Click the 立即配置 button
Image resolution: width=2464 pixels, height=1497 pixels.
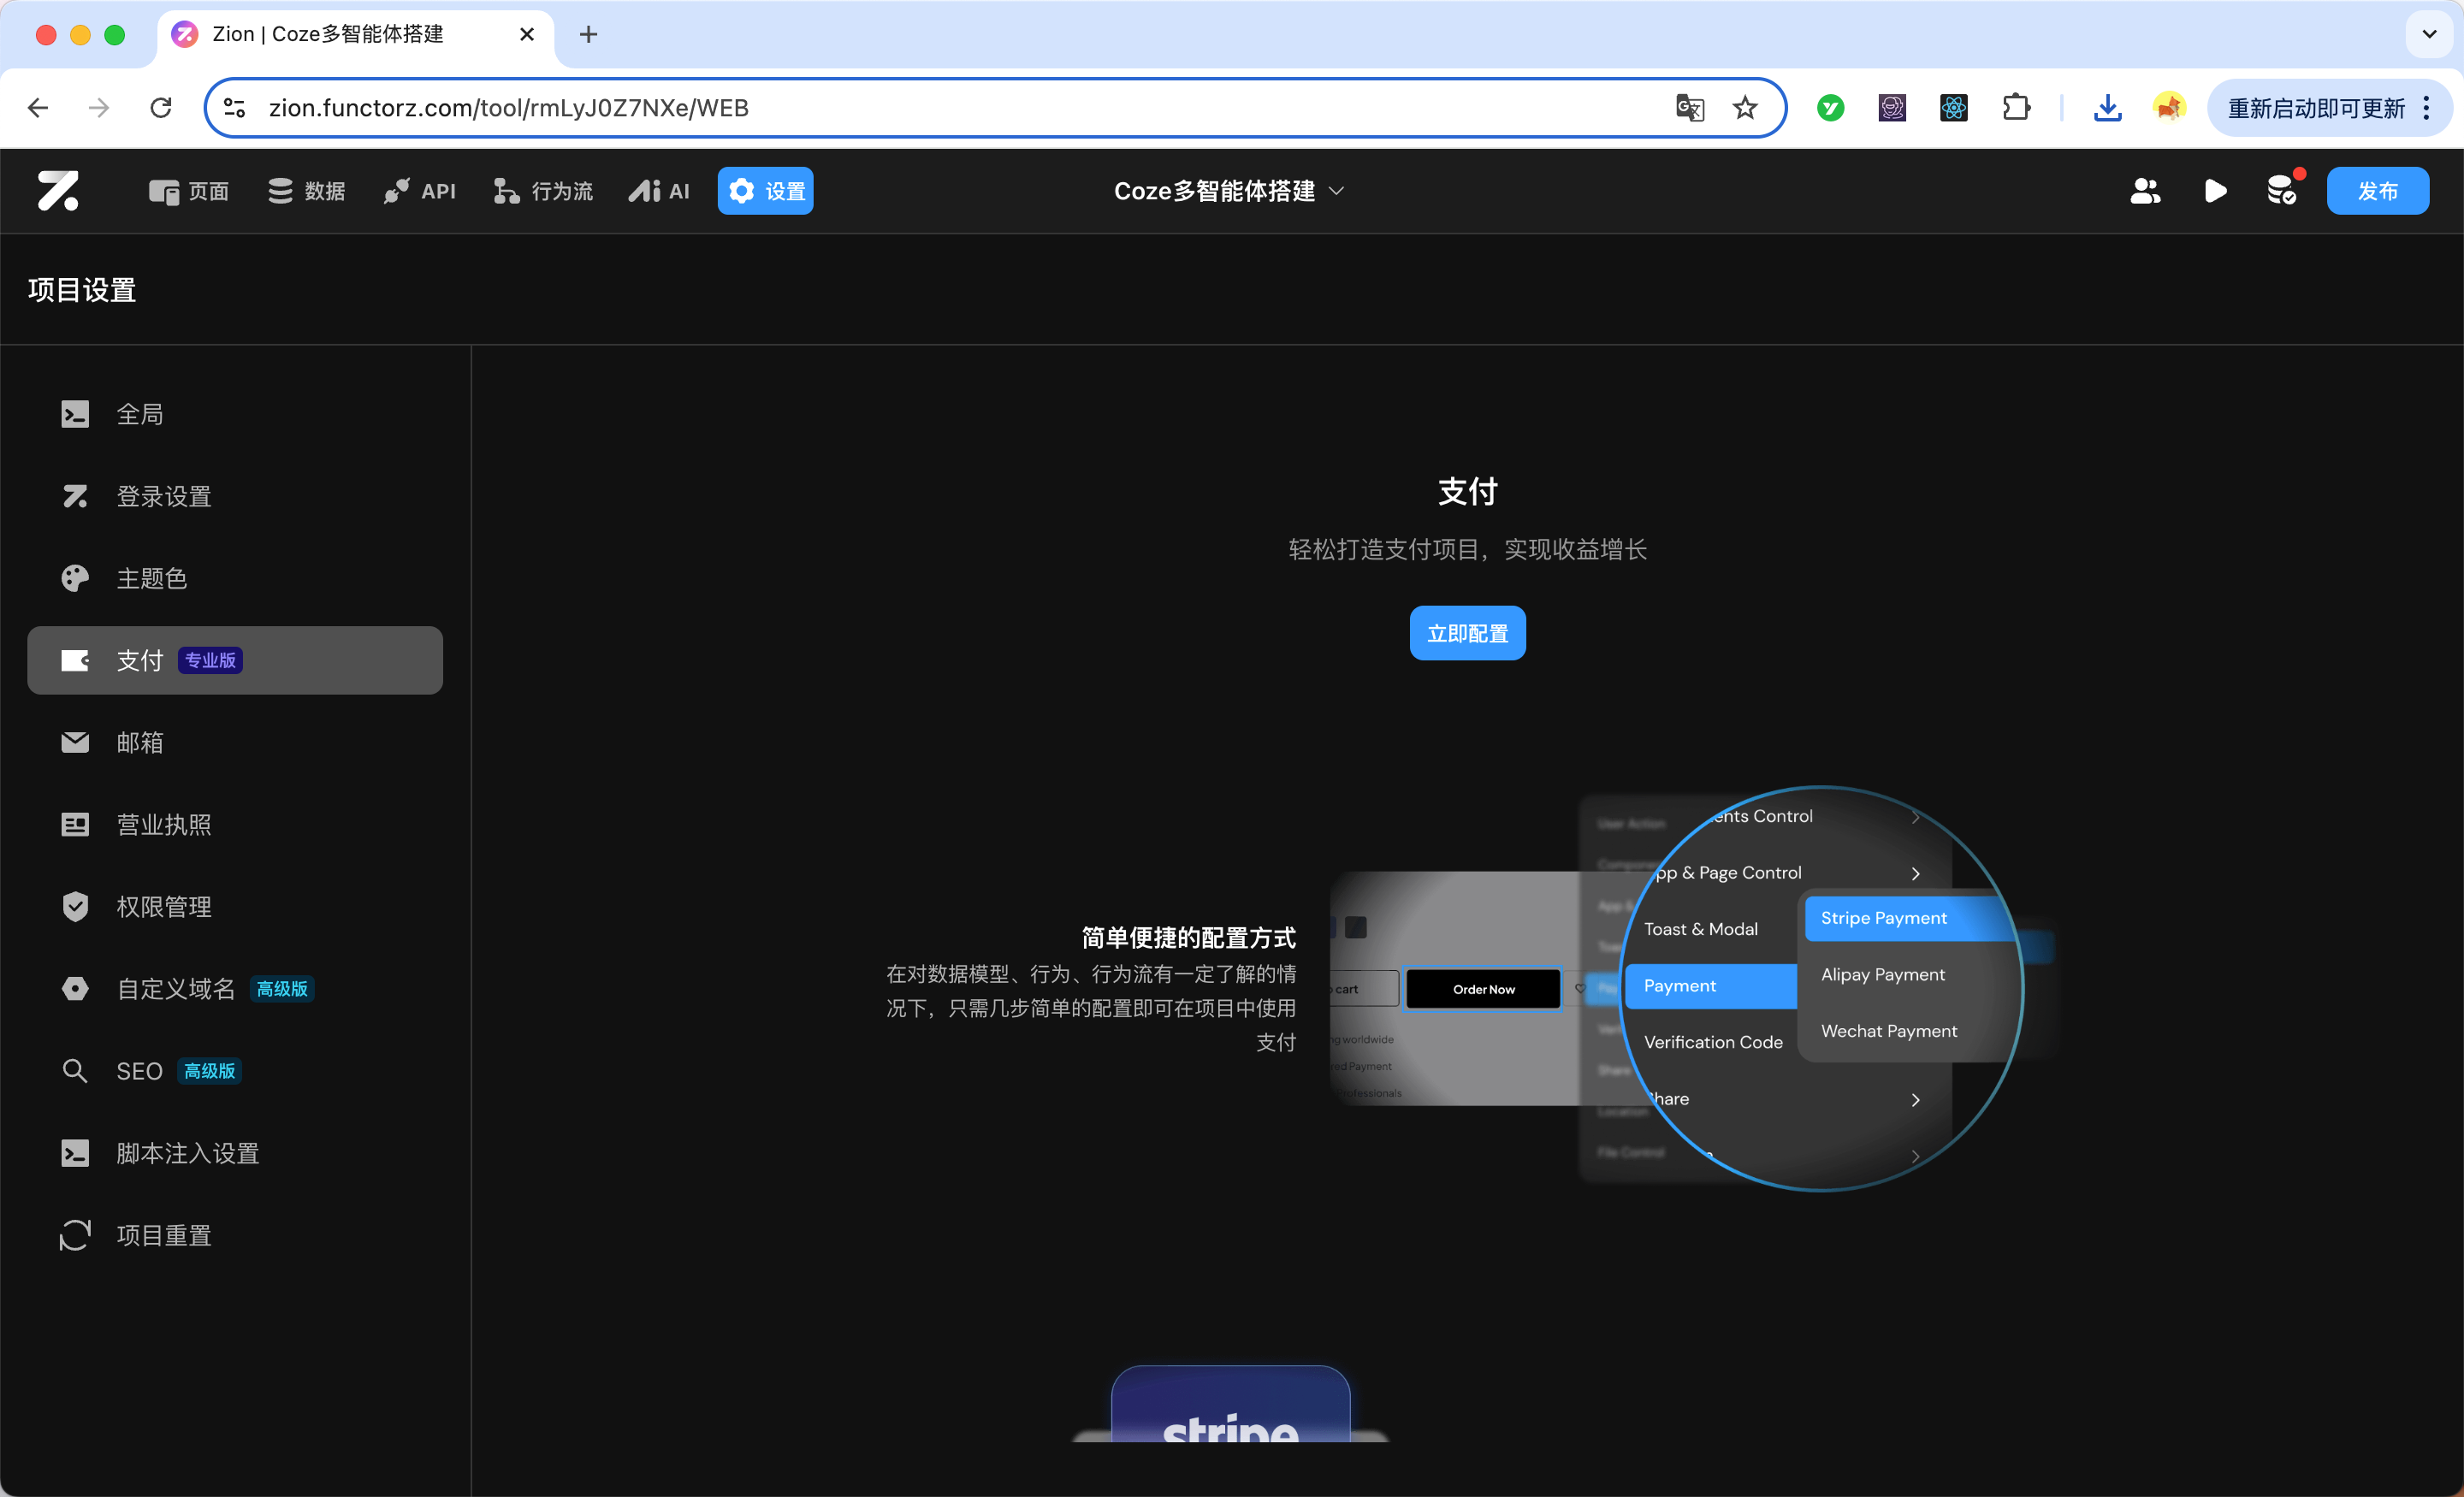point(1467,633)
